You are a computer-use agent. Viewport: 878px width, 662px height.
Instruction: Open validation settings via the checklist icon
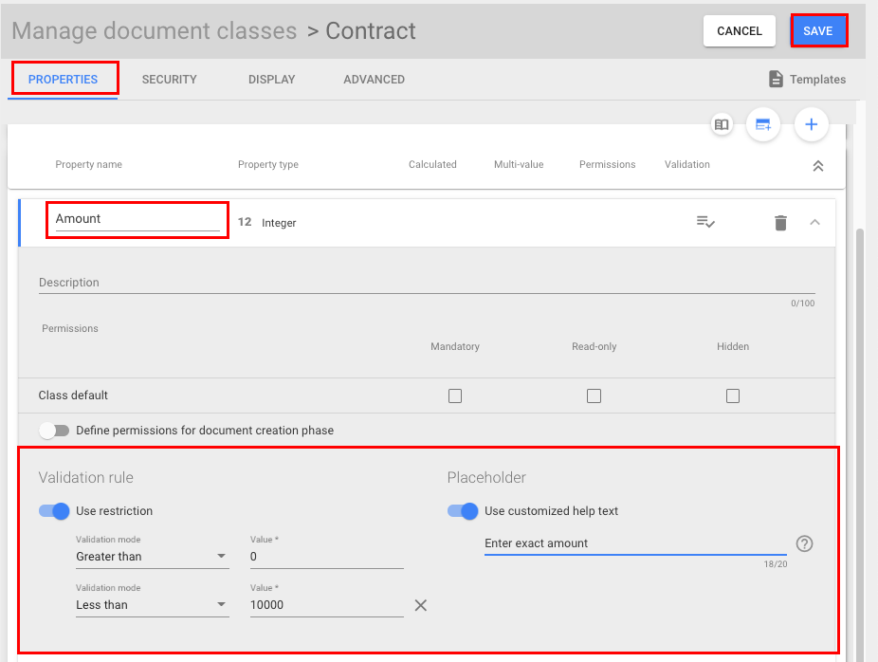[x=705, y=221]
